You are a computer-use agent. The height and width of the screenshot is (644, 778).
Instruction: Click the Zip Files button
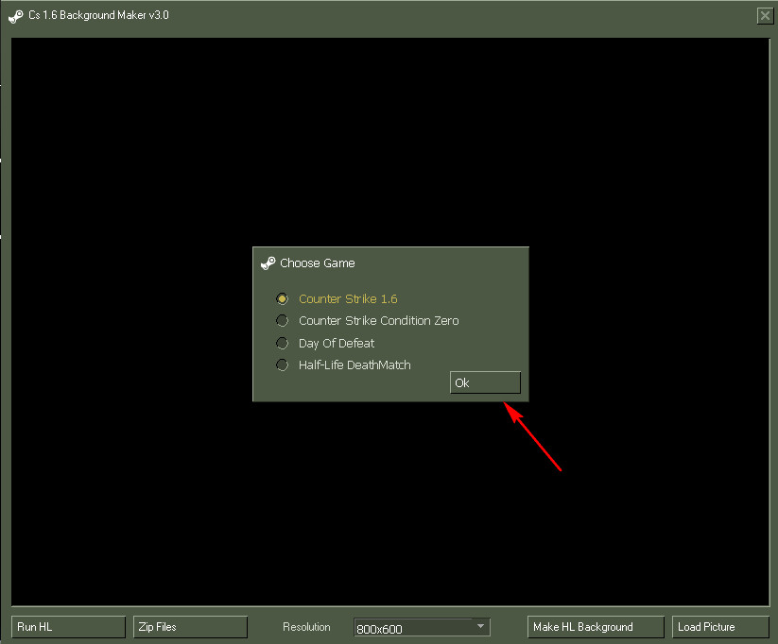click(x=191, y=627)
